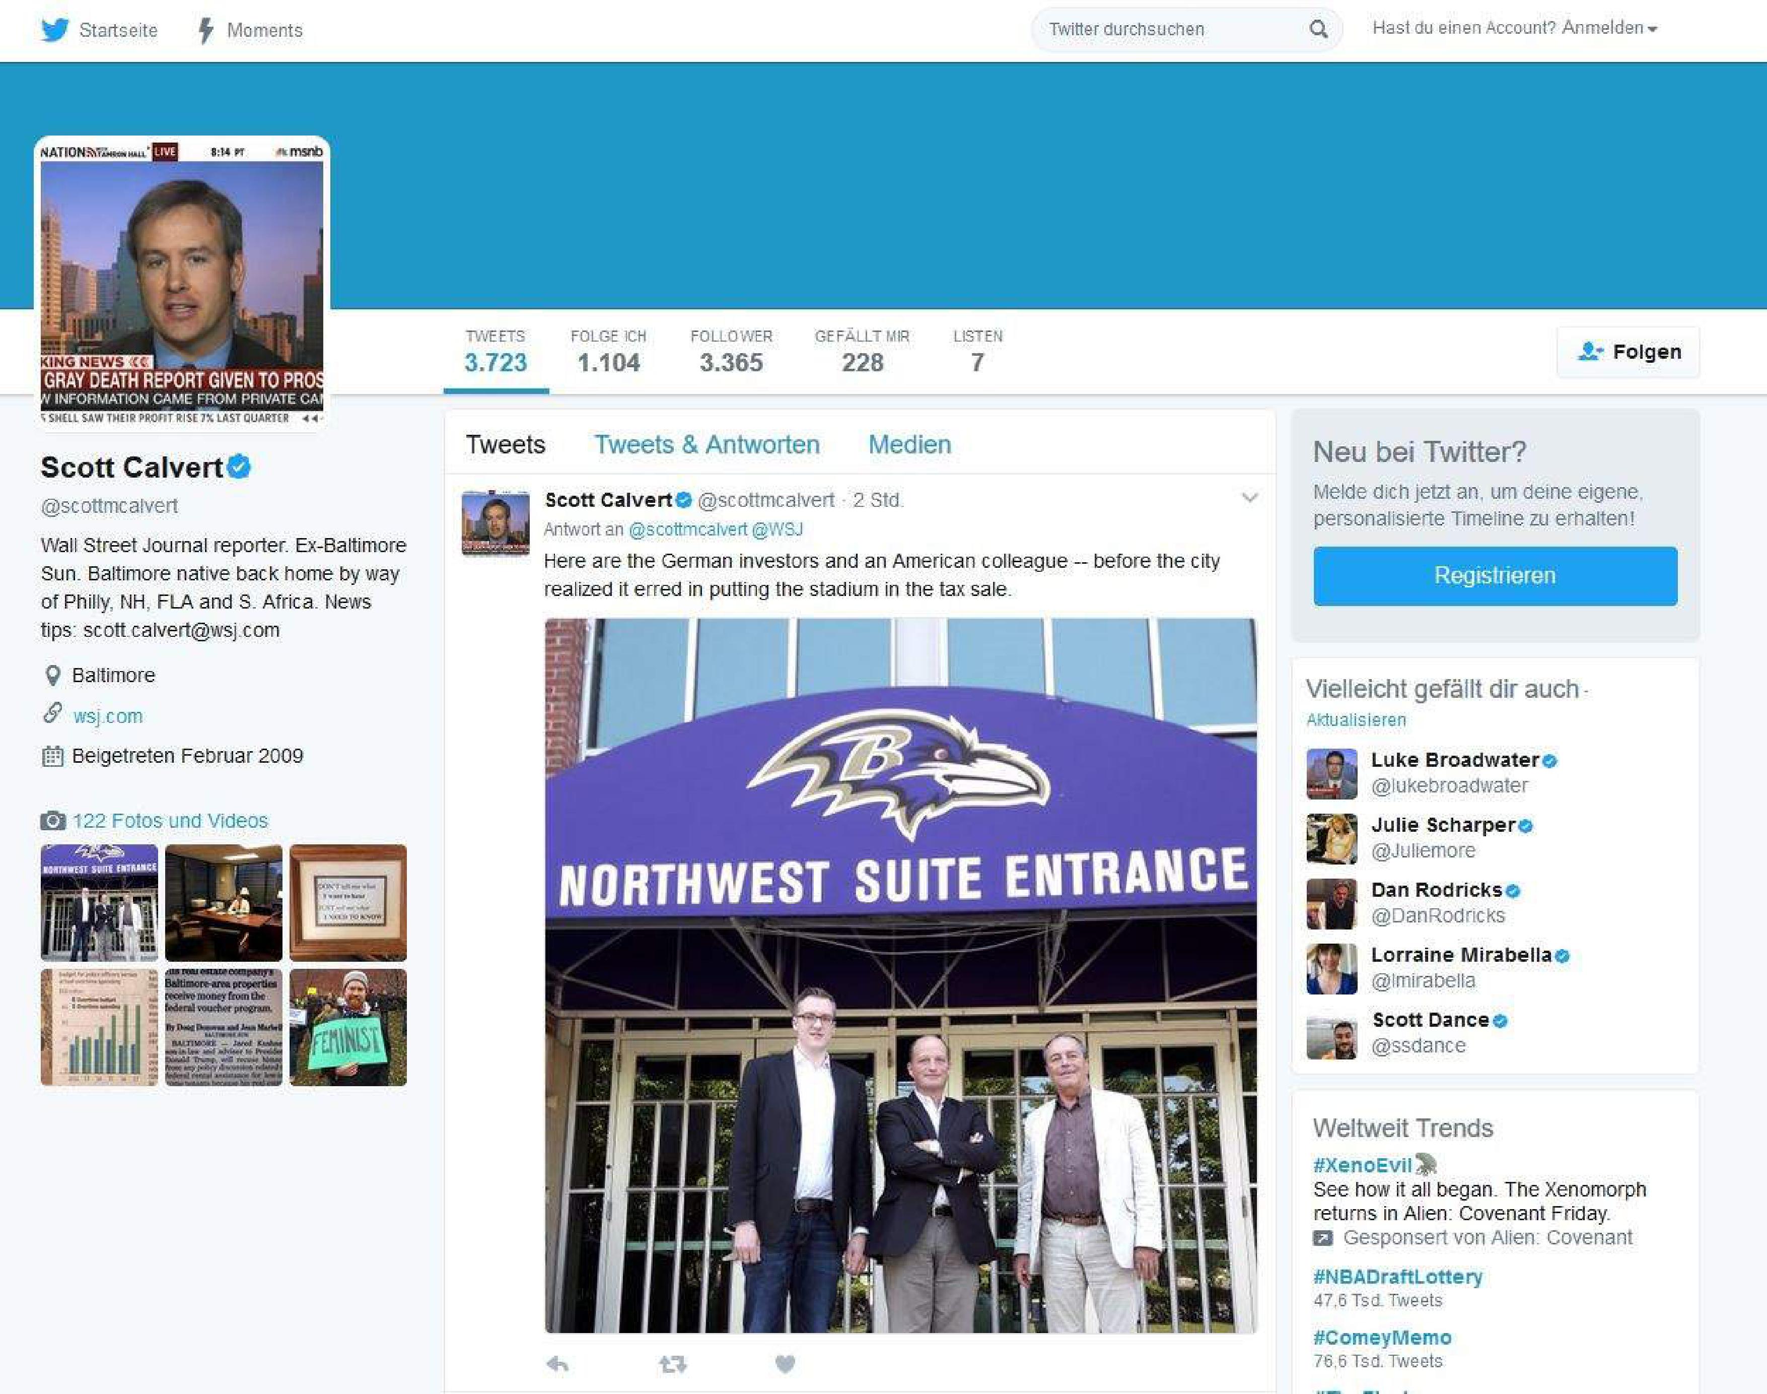The height and width of the screenshot is (1394, 1767).
Task: Click the Registrieren button
Action: tap(1495, 575)
